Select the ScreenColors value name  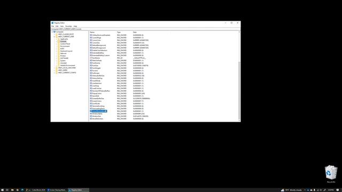[97, 101]
